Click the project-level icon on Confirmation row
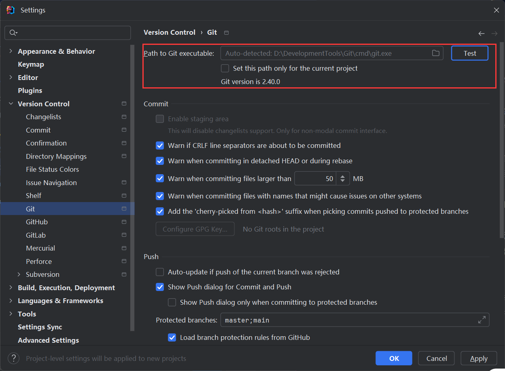Viewport: 505px width, 371px height. coord(124,143)
